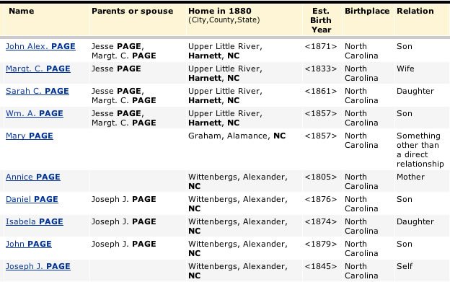Image resolution: width=450 pixels, height=282 pixels.
Task: Select the <1805> birth year cell
Action: pos(321,177)
